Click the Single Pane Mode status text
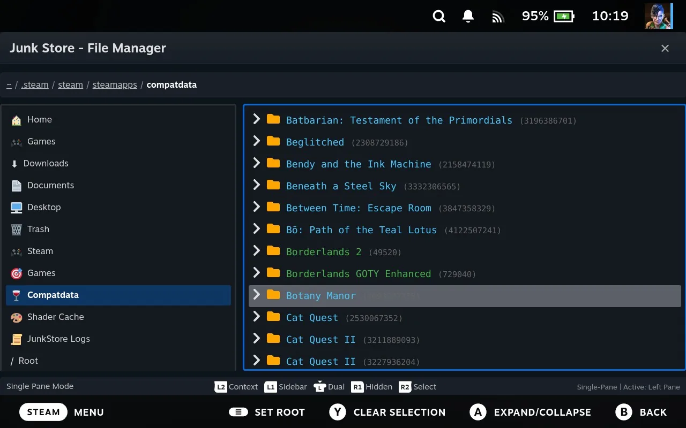The image size is (686, 428). [x=40, y=386]
